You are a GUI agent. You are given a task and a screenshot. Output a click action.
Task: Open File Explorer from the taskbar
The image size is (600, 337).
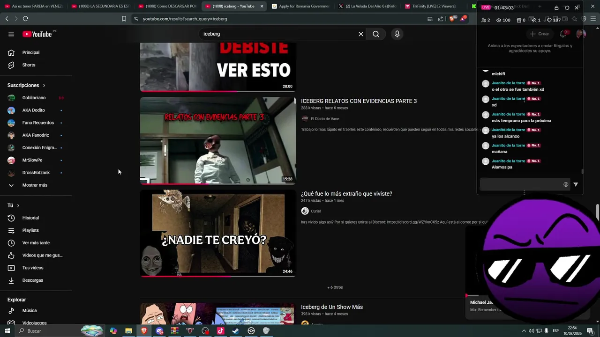128,331
